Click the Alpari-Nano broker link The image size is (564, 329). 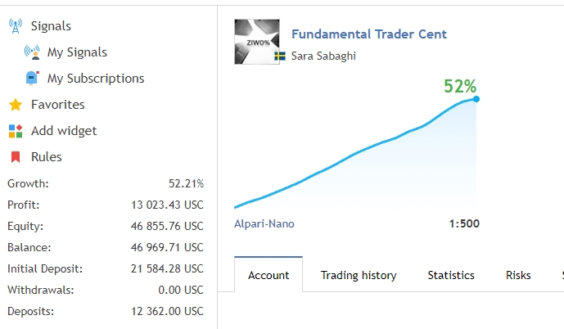tap(264, 223)
